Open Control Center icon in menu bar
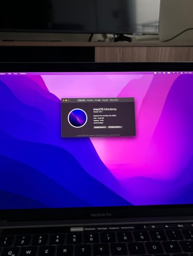Image resolution: width=193 pixels, height=256 pixels. [182, 73]
